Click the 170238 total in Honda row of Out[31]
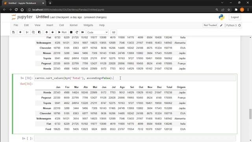Image resolution: width=252 pixels, height=142 pixels. click(x=168, y=93)
